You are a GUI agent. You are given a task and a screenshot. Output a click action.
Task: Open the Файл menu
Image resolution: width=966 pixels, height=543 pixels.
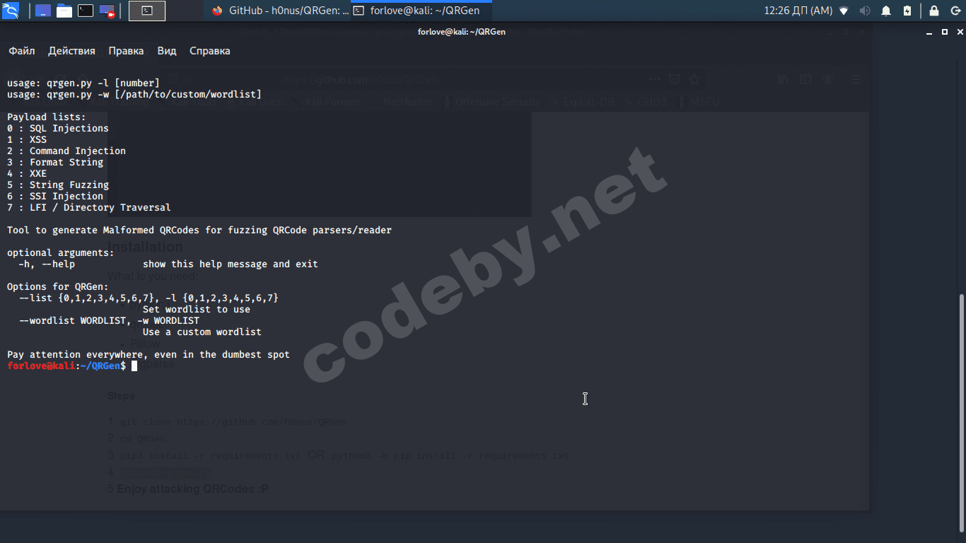point(22,51)
